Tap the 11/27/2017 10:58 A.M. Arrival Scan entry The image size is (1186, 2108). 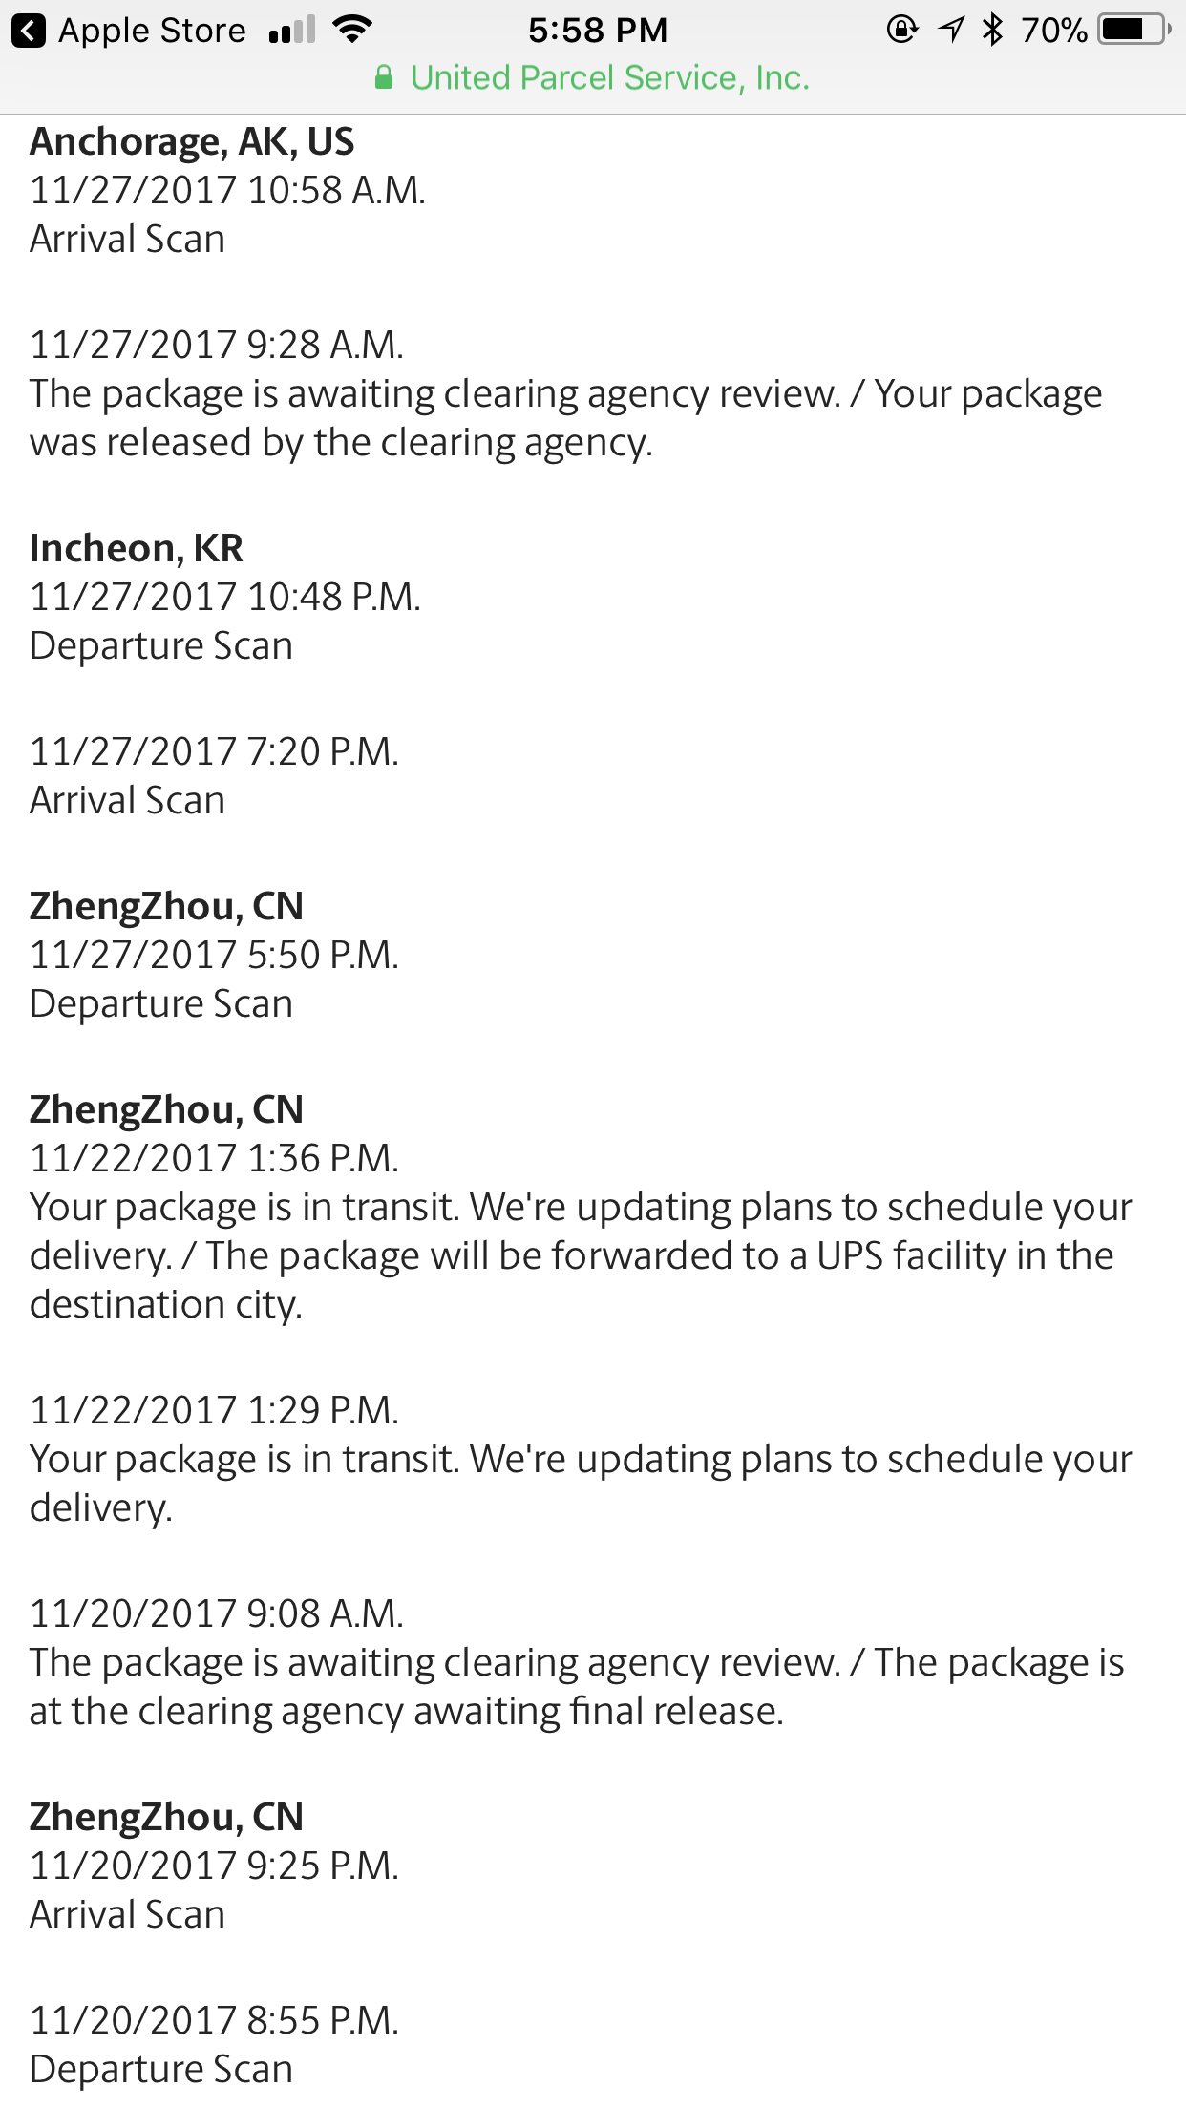click(x=227, y=215)
